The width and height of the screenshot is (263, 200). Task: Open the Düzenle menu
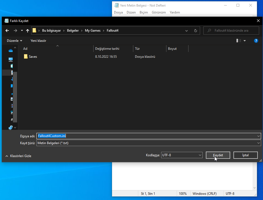pyautogui.click(x=14, y=41)
